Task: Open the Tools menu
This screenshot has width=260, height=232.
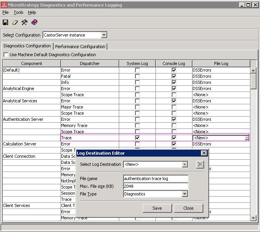Action: tap(19, 12)
